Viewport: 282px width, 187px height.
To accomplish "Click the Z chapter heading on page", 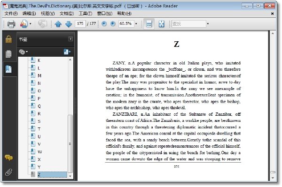I will (x=176, y=44).
